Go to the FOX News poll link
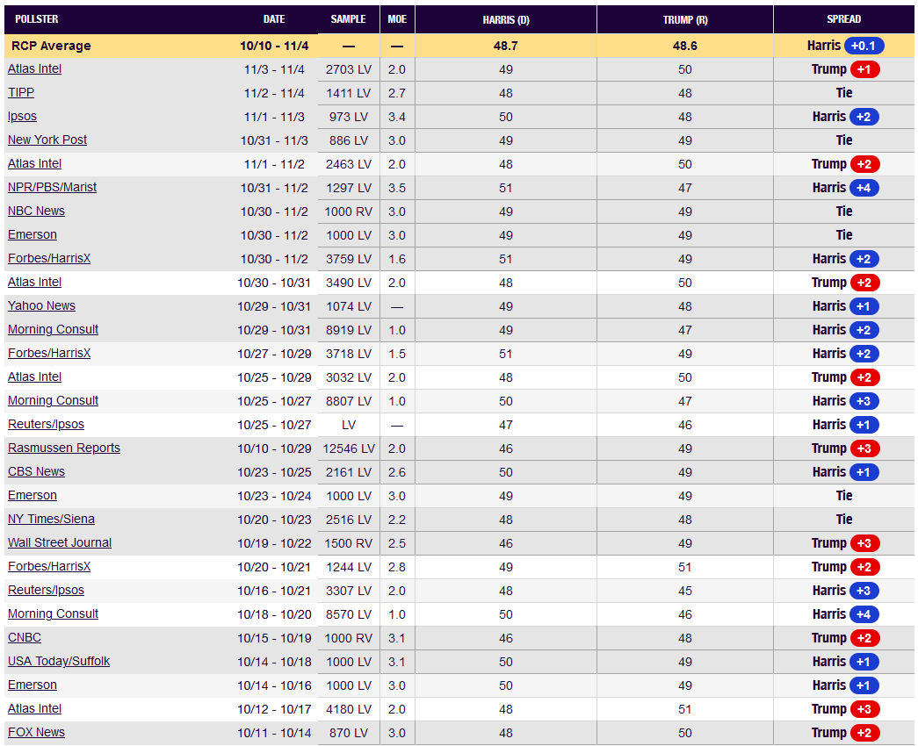The width and height of the screenshot is (918, 746). [36, 733]
